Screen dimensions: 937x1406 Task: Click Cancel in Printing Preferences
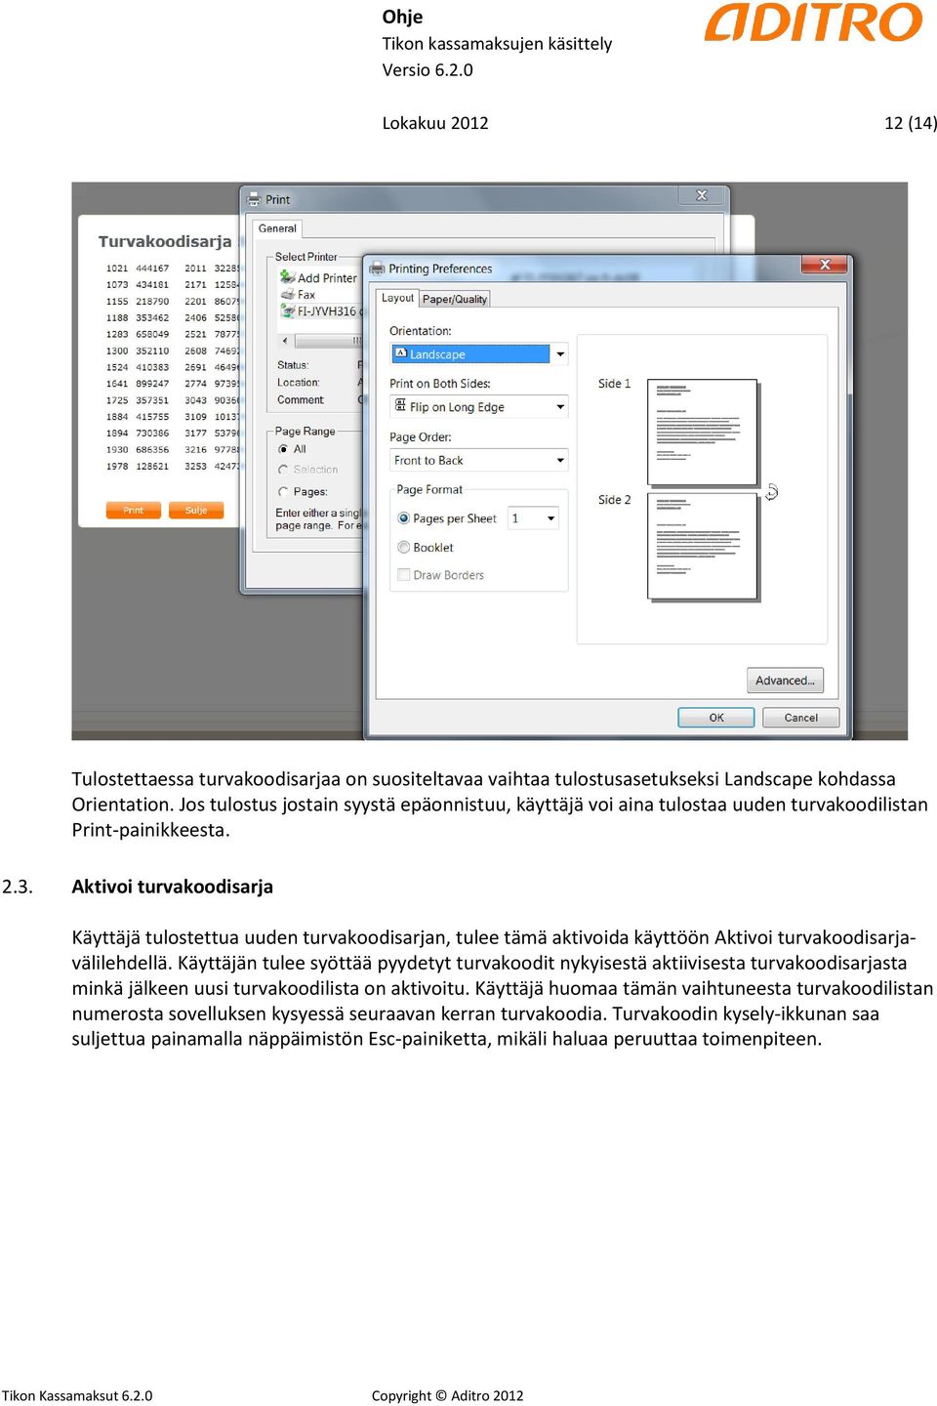click(801, 718)
